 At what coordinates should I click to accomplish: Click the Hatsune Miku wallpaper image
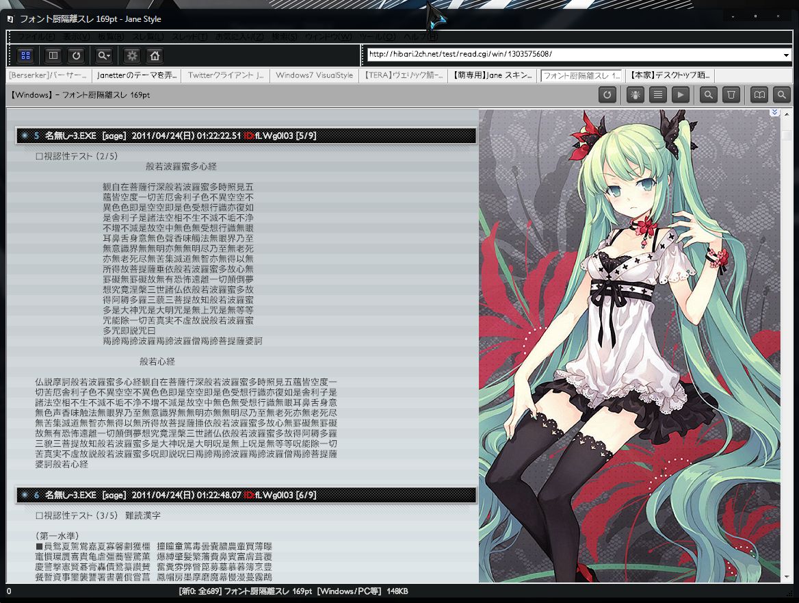[629, 346]
